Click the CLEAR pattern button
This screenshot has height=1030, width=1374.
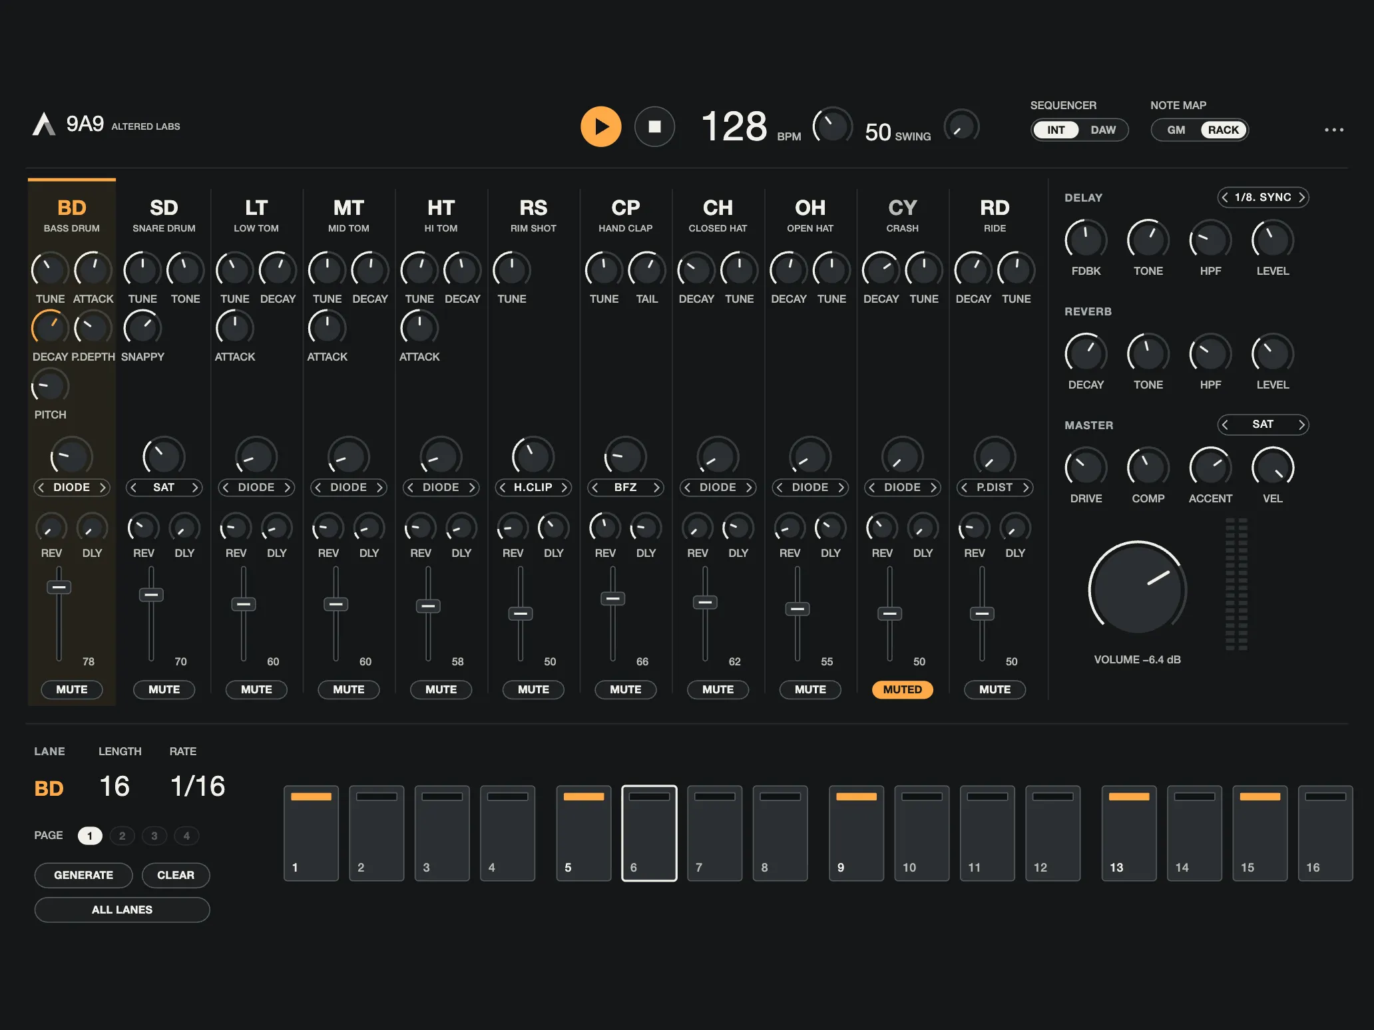tap(176, 875)
